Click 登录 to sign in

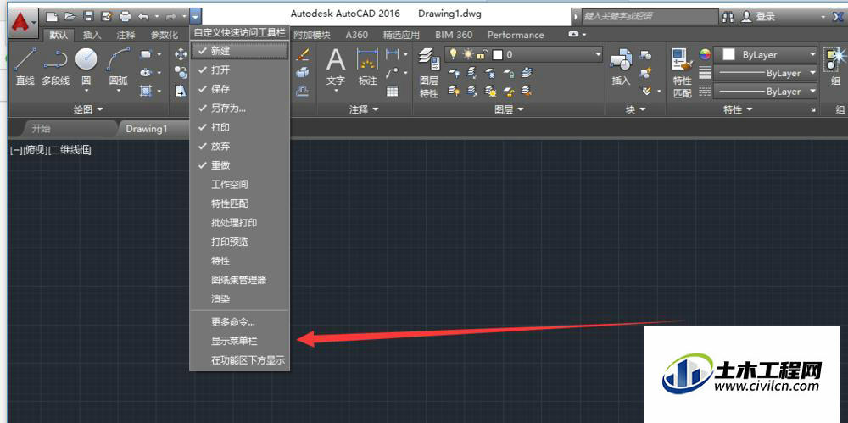point(765,17)
